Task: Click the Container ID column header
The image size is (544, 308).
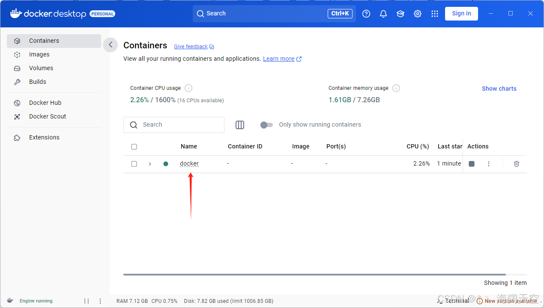Action: (245, 147)
